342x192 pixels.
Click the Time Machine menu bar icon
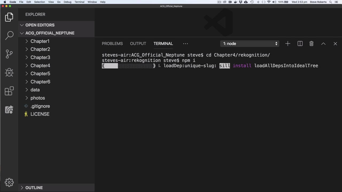(x=252, y=2)
